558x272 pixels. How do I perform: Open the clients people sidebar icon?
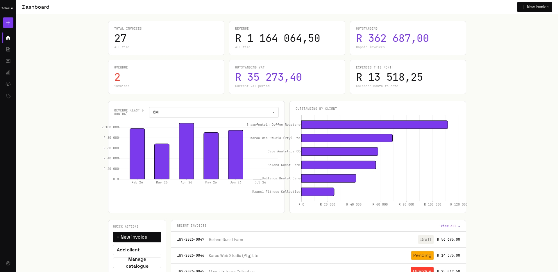(x=8, y=84)
